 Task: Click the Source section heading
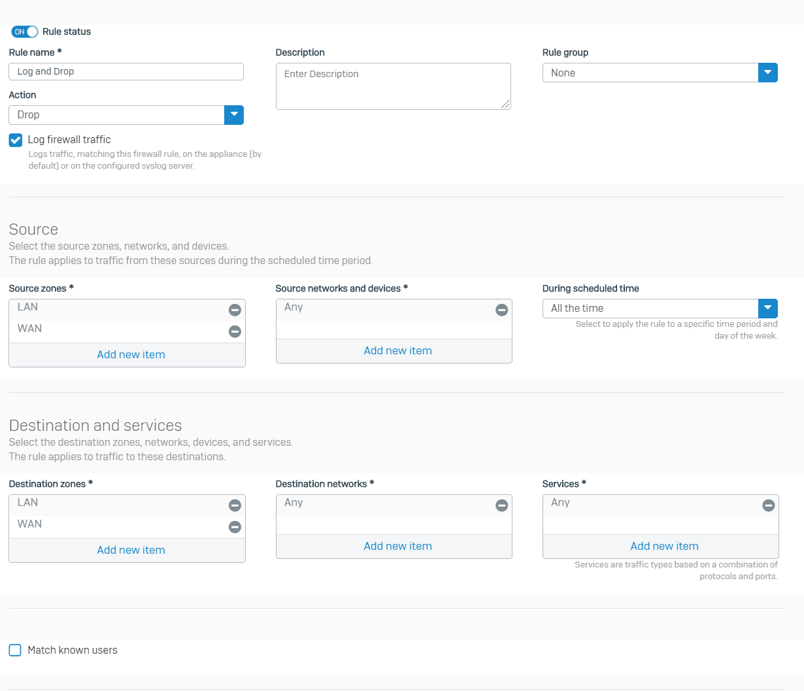(x=33, y=229)
